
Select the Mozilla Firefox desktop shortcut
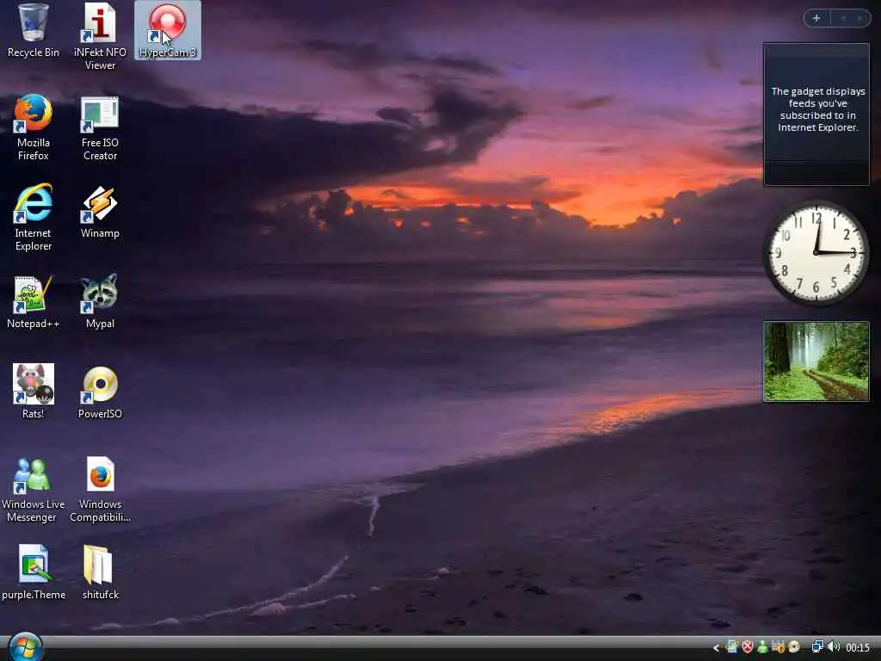point(34,127)
